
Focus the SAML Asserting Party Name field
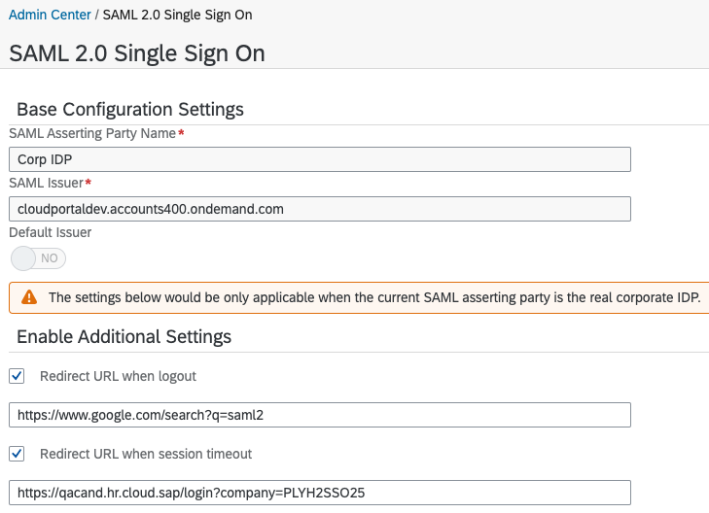coord(320,159)
